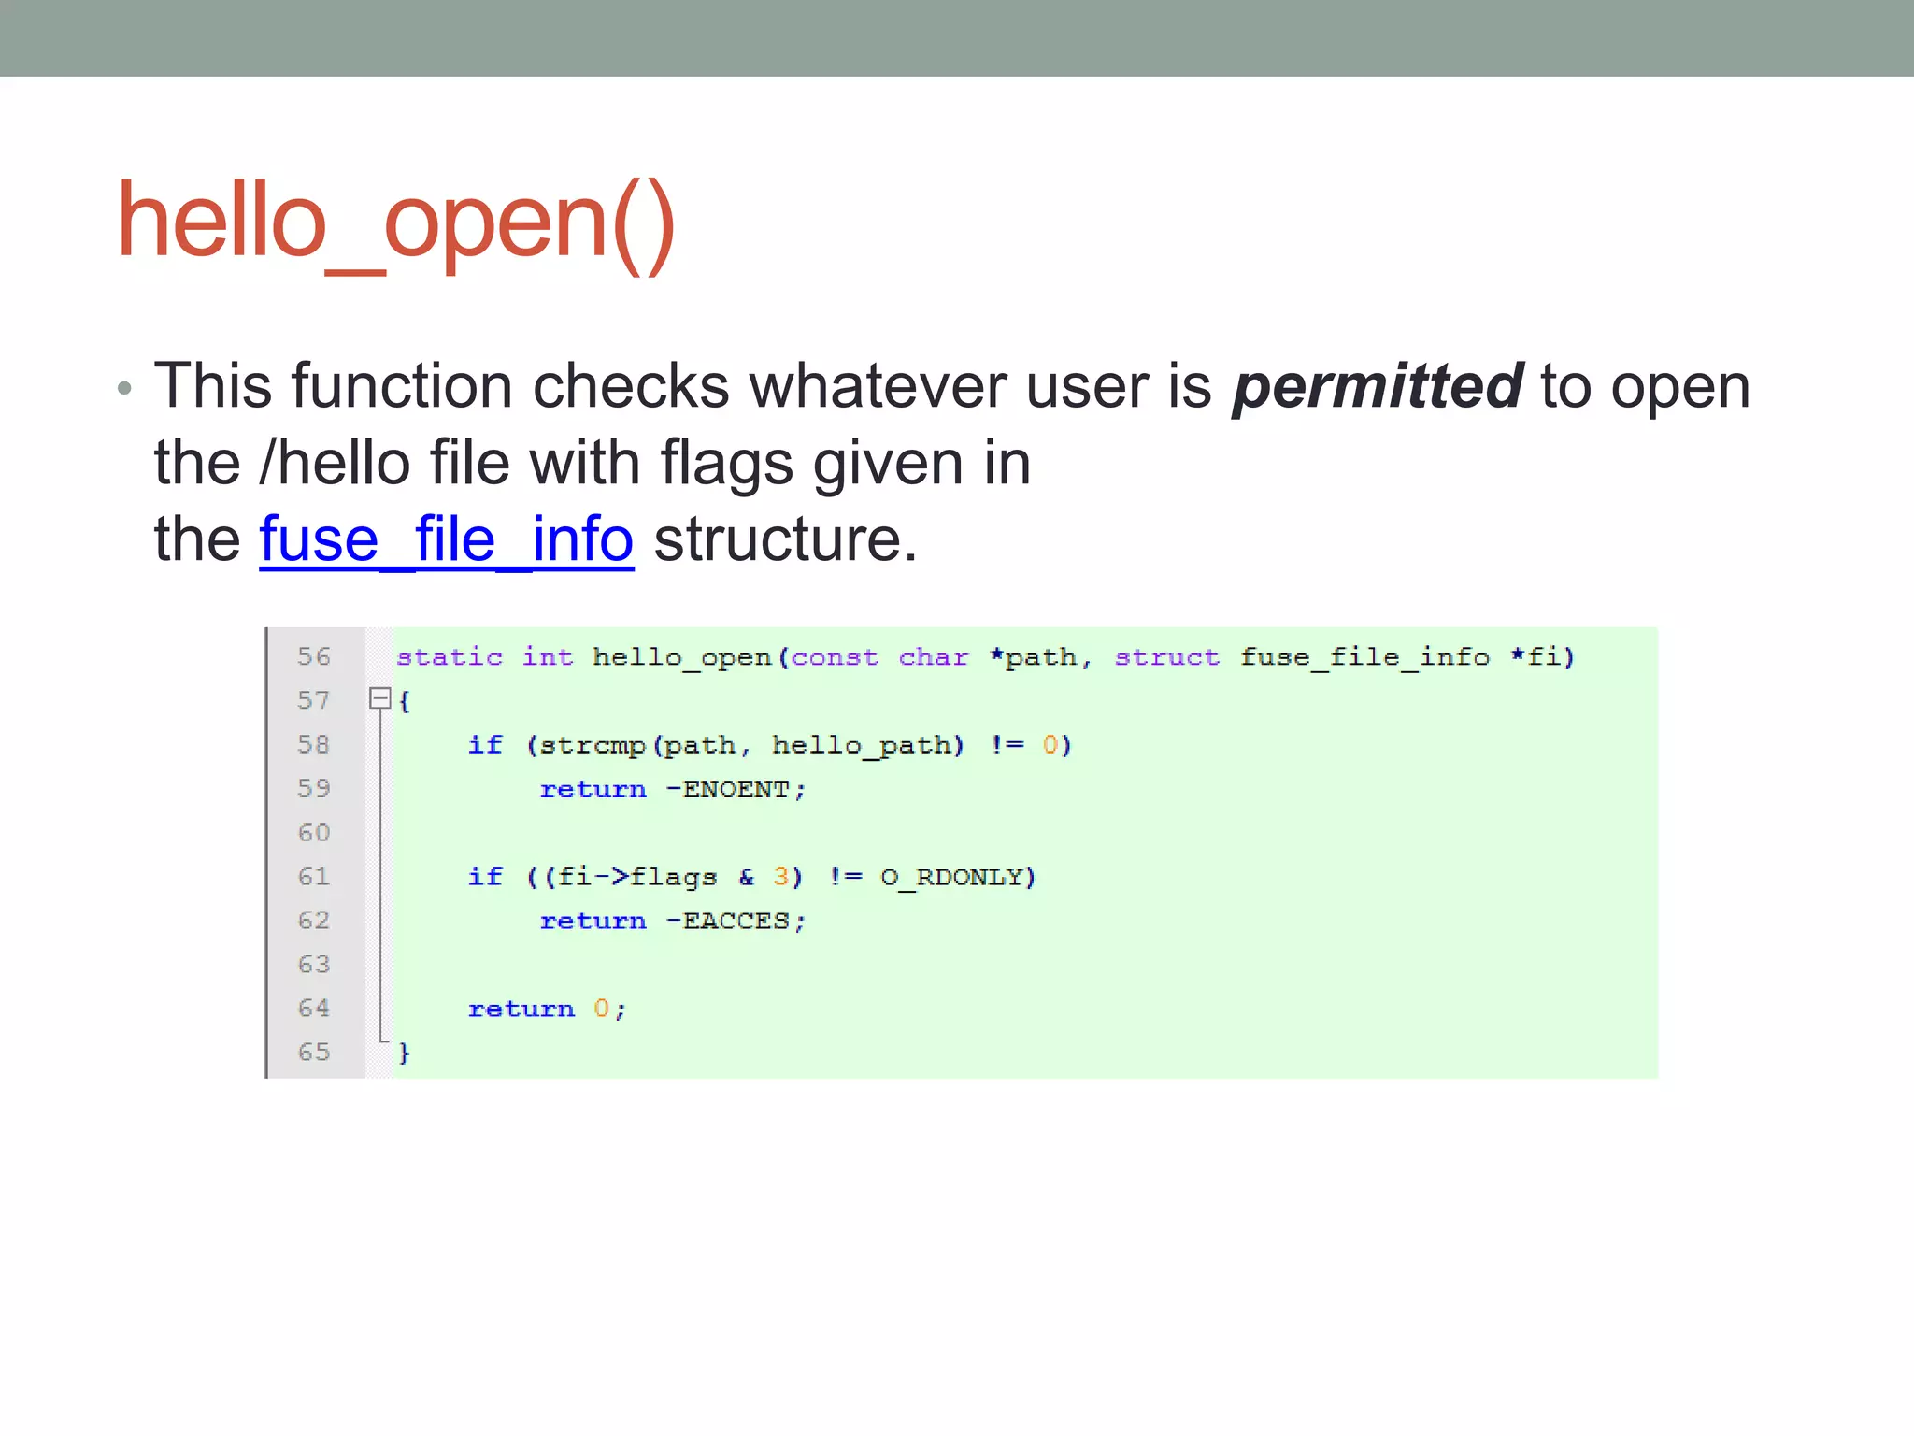Click 'fi->flags & 3' expression
The width and height of the screenshot is (1914, 1436).
[x=676, y=877]
